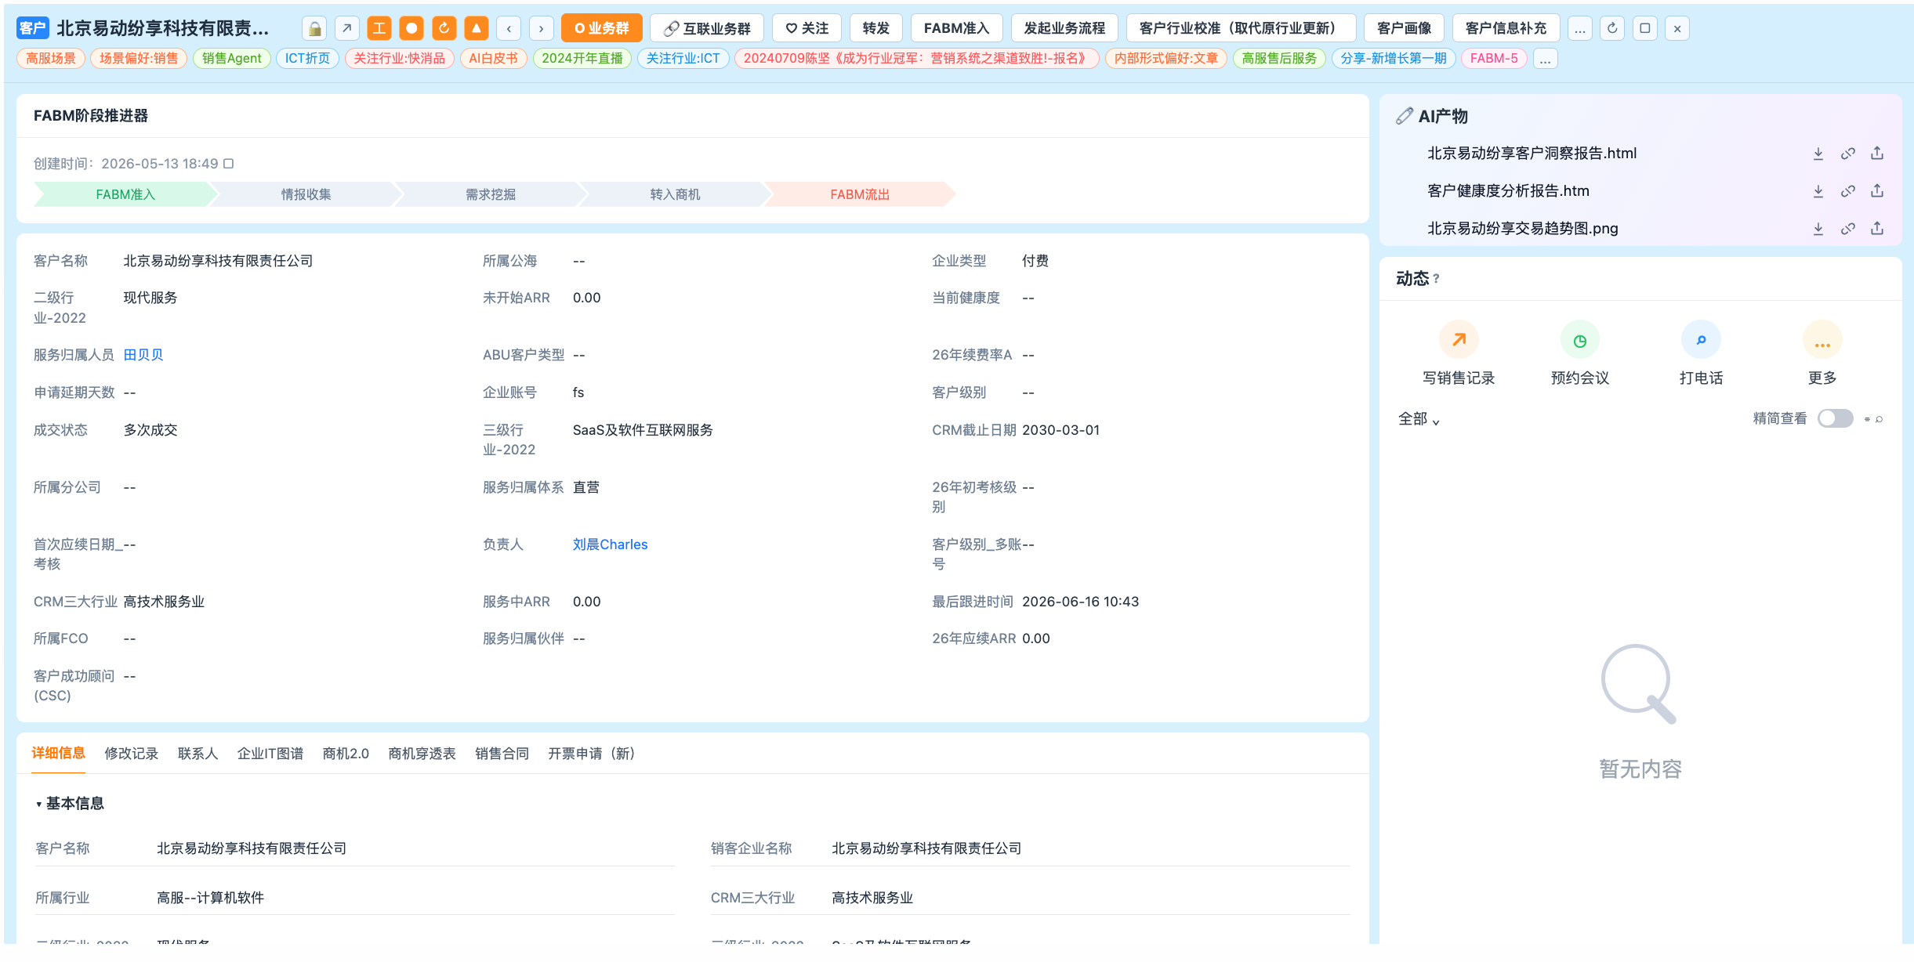Click the orange 业务群 button

tap(602, 29)
